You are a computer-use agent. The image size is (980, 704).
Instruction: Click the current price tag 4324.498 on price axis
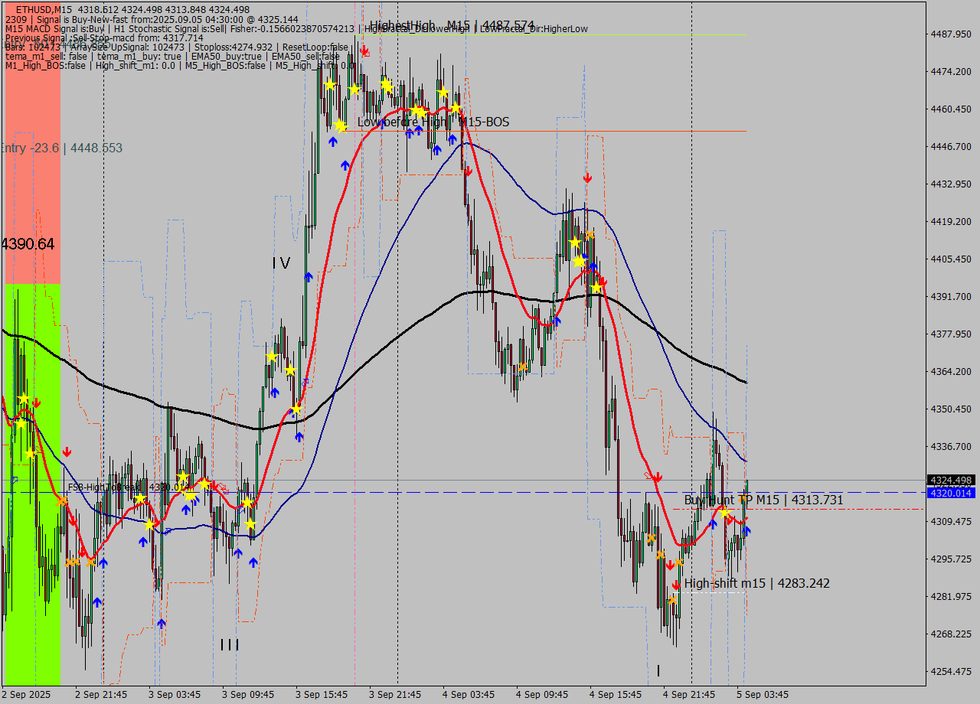[950, 480]
